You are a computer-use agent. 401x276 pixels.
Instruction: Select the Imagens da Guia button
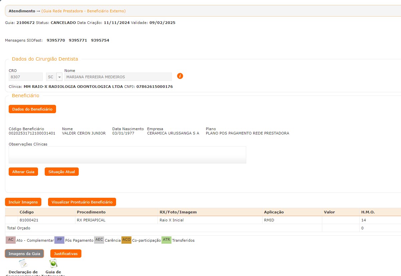(24, 254)
